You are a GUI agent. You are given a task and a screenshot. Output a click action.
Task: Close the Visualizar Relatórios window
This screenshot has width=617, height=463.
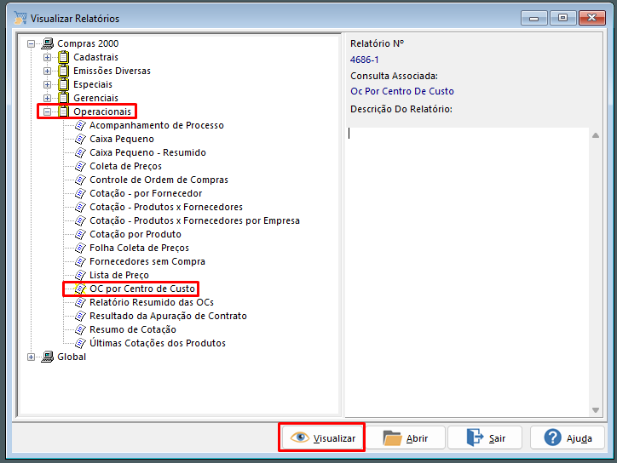591,18
